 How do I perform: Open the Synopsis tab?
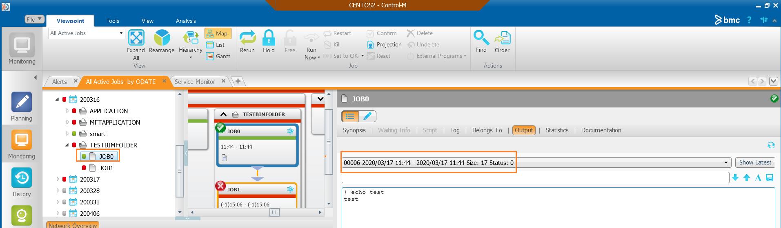point(354,130)
